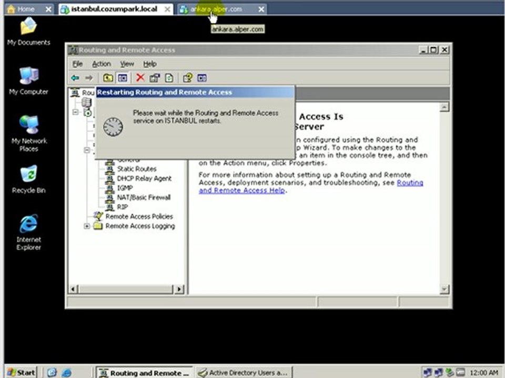This screenshot has width=505, height=378.
Task: Collapse the server node in the tree
Action: pyautogui.click(x=75, y=112)
